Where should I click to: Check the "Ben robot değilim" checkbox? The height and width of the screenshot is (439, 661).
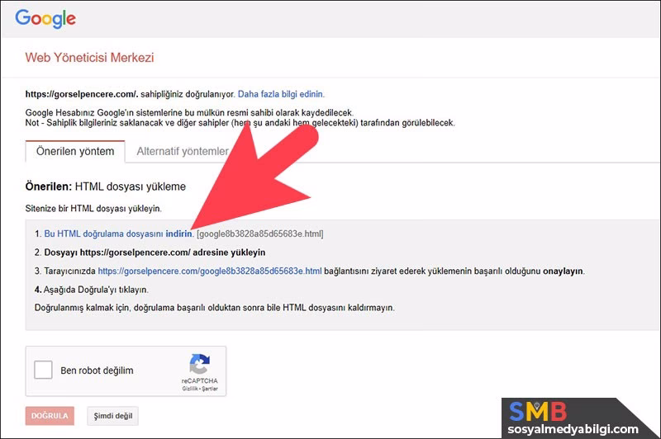pyautogui.click(x=43, y=370)
